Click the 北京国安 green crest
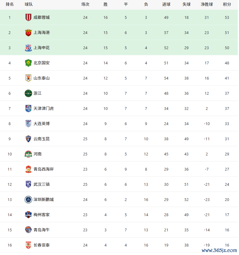 click(28, 63)
